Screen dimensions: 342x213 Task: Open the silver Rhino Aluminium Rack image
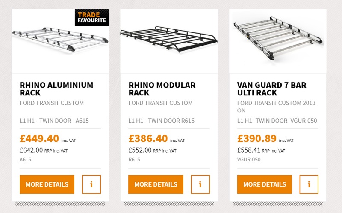[x=60, y=39]
